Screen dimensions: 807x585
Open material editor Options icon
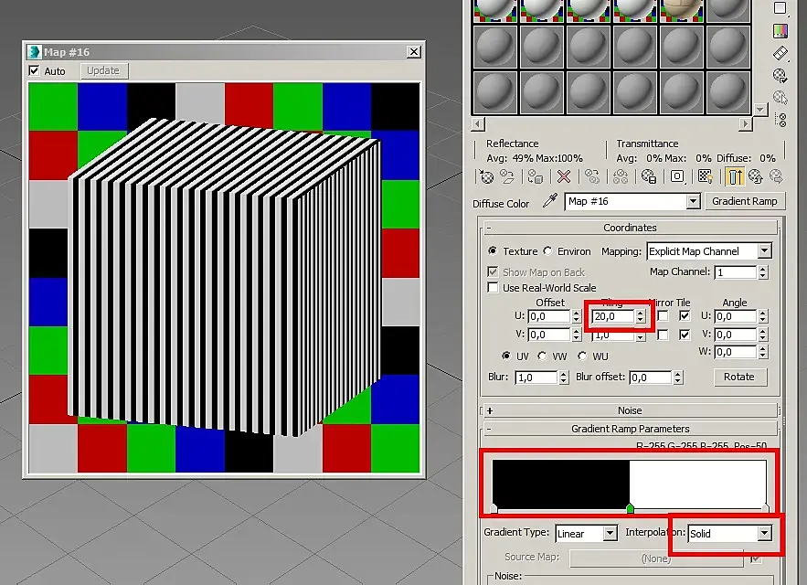click(780, 76)
